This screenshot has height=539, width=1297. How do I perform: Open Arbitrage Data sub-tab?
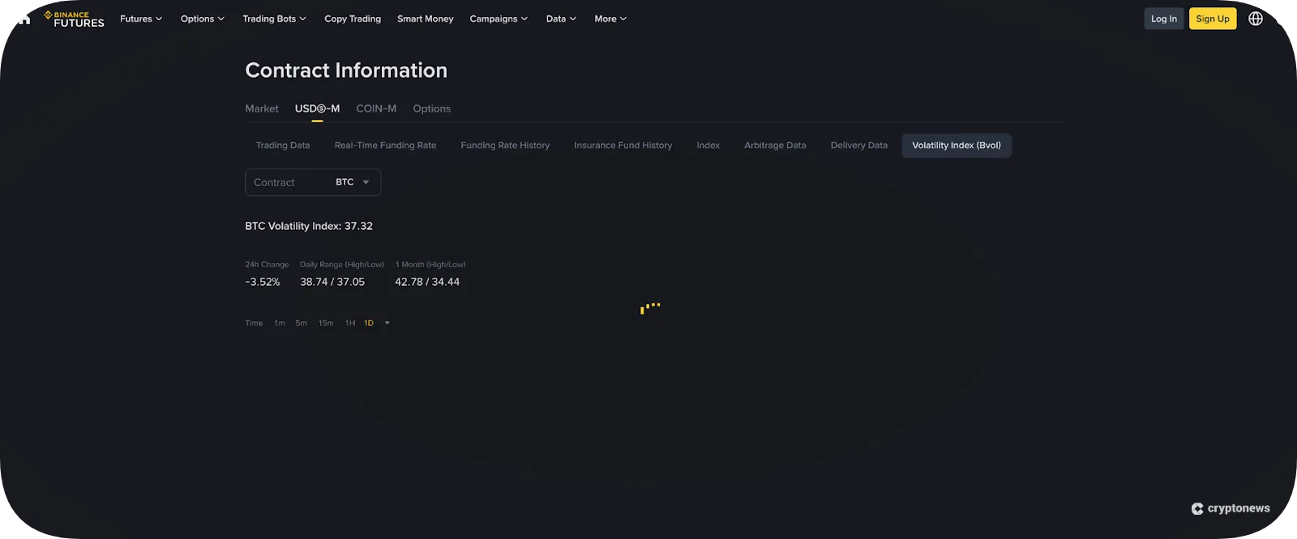775,146
